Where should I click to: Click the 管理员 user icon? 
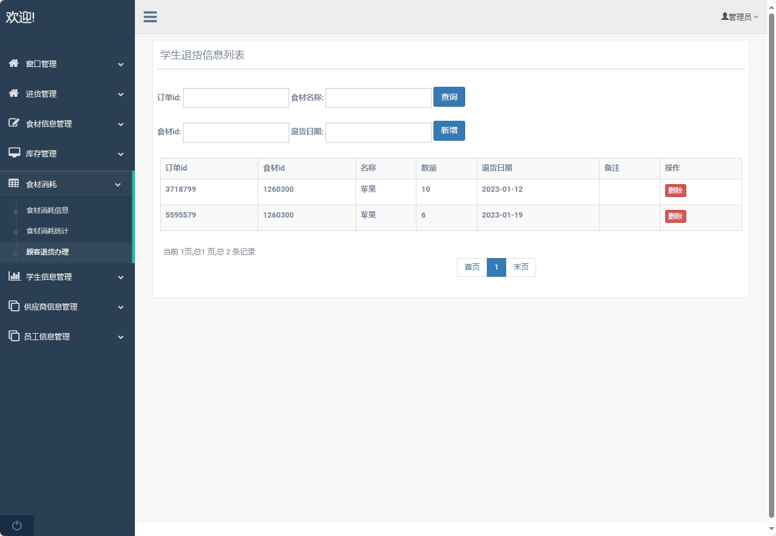click(x=725, y=16)
